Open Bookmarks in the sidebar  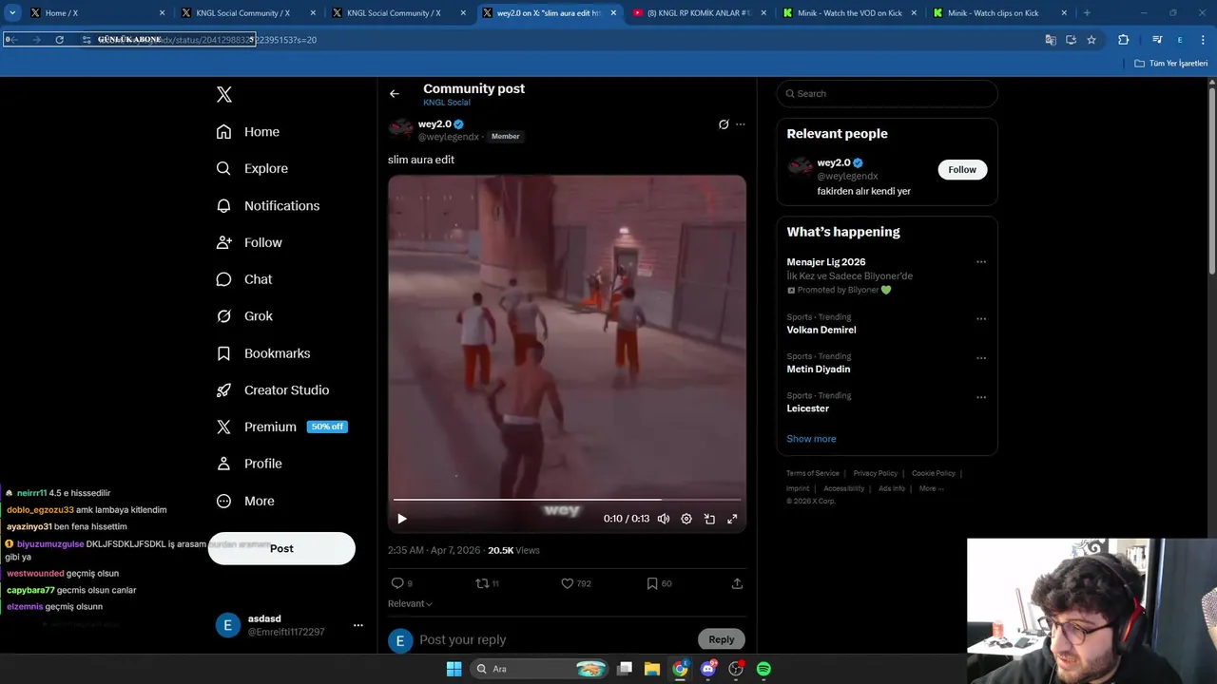263,353
